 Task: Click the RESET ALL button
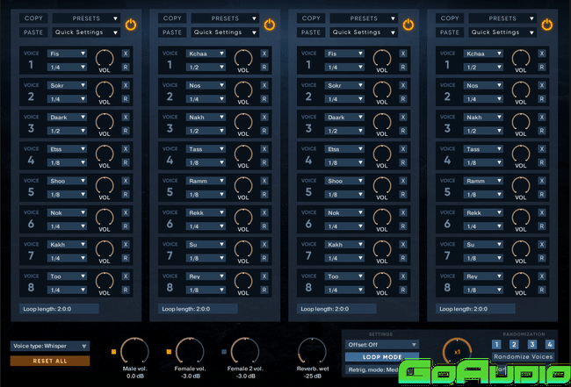(50, 361)
